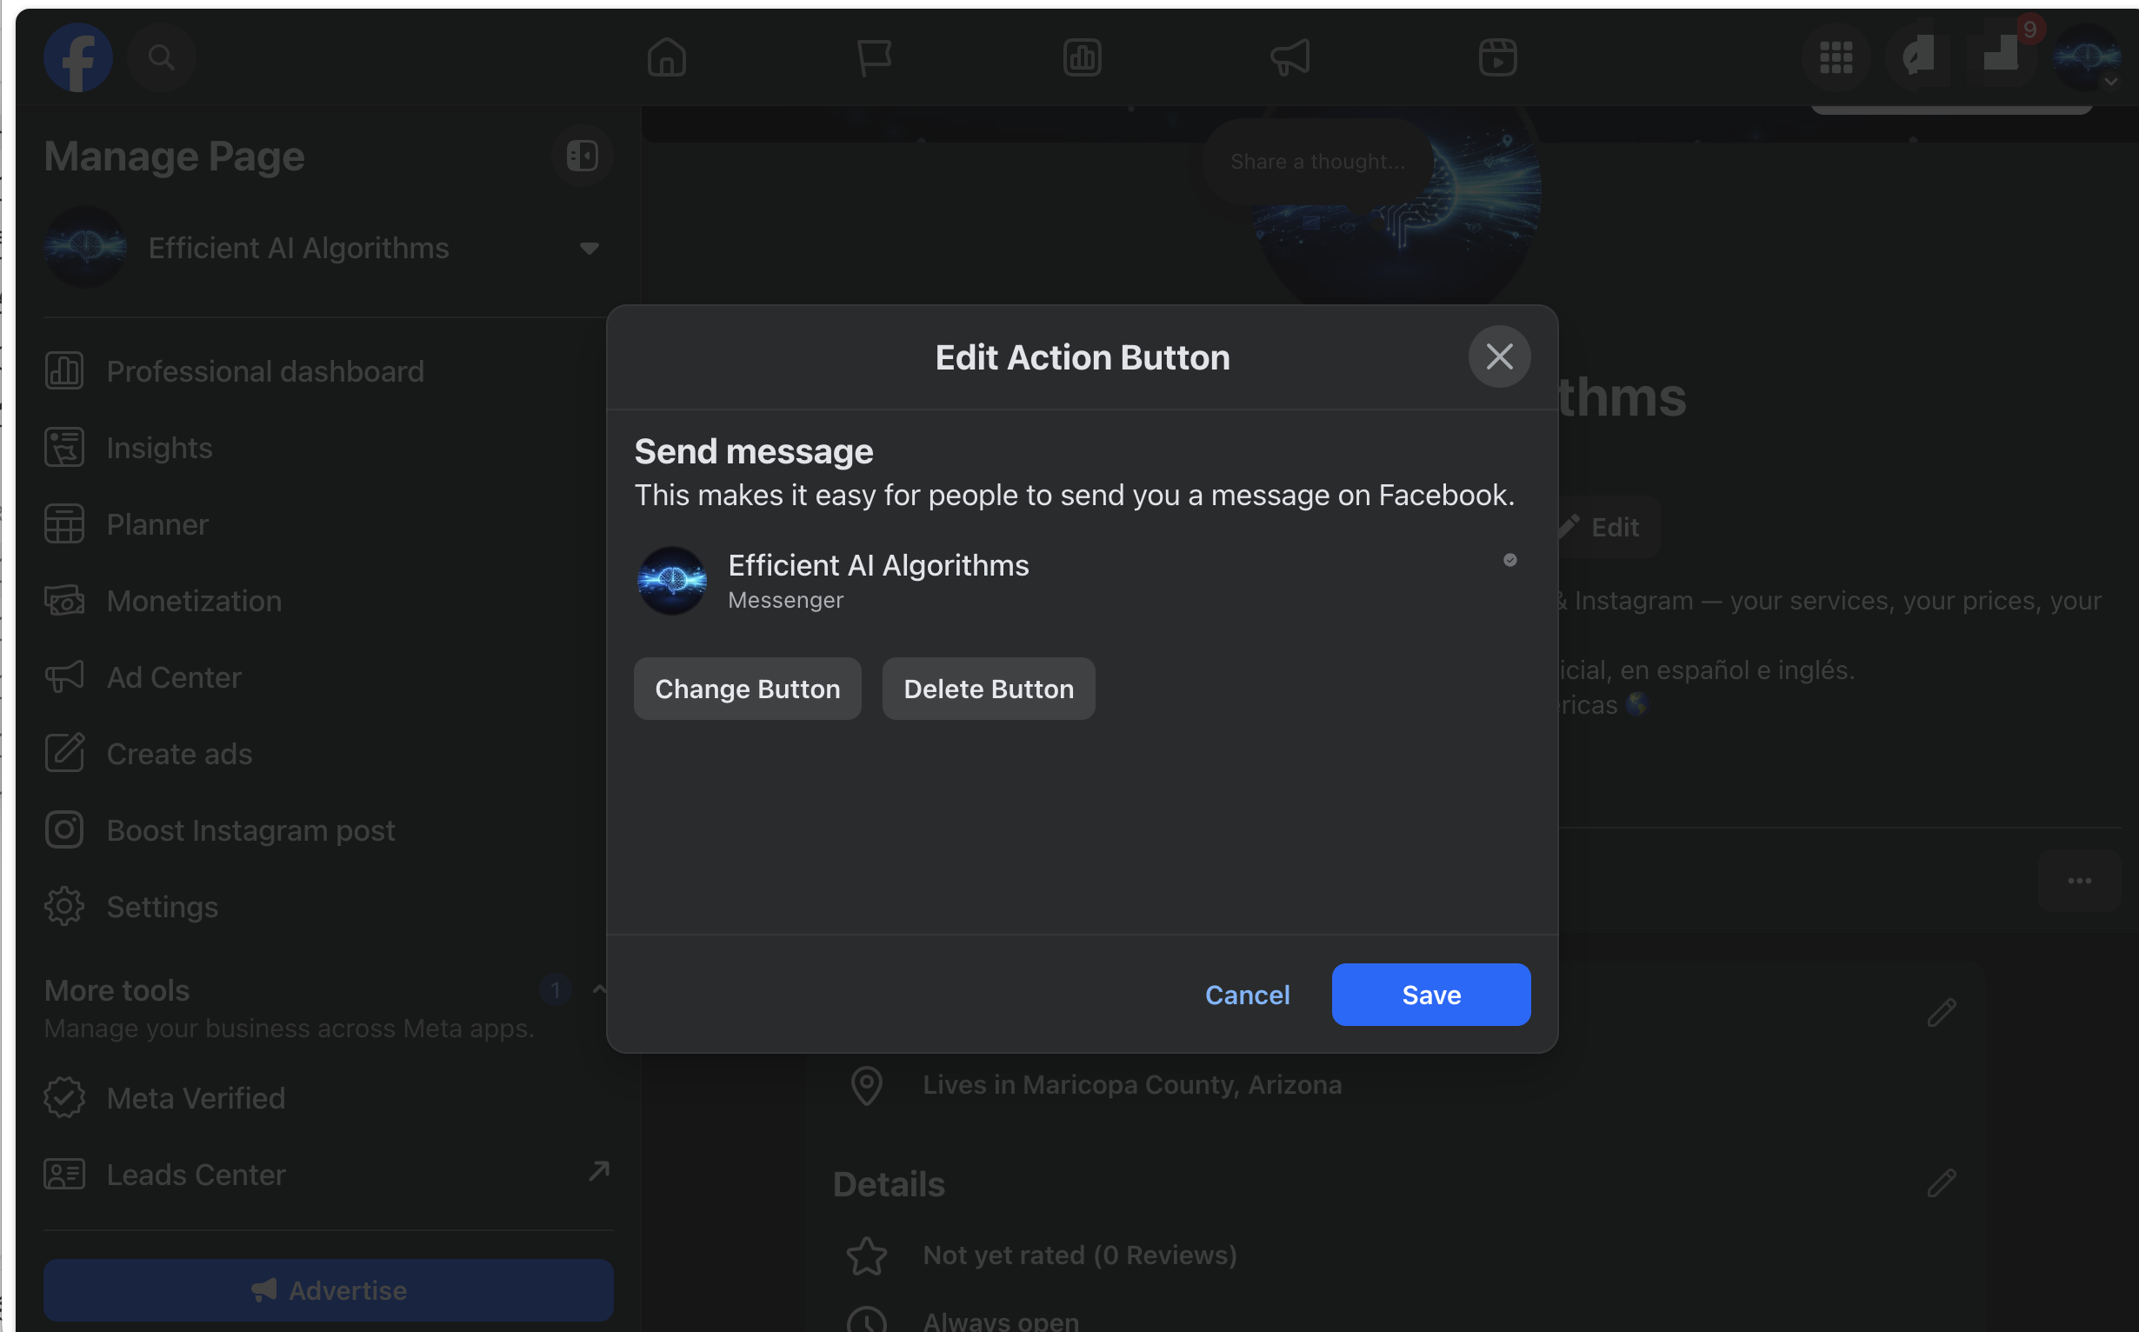Cancel the Edit Action Button dialog

coord(1248,995)
